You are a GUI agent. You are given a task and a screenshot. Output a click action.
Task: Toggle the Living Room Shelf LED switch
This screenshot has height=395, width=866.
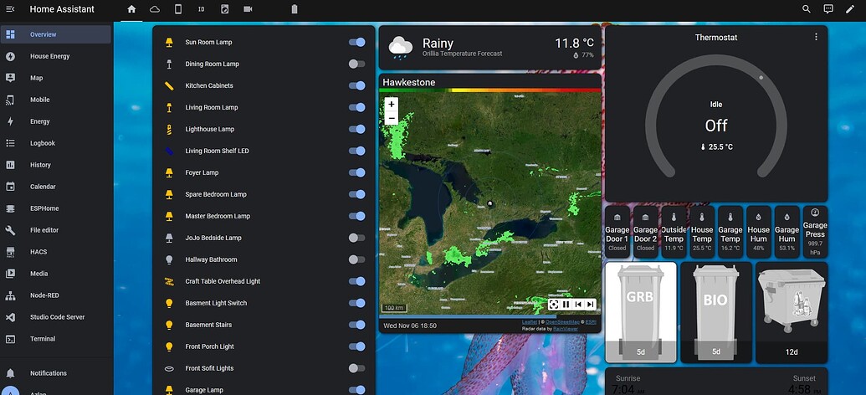(x=356, y=151)
